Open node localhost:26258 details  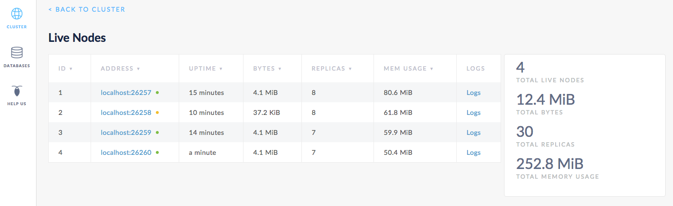click(126, 112)
